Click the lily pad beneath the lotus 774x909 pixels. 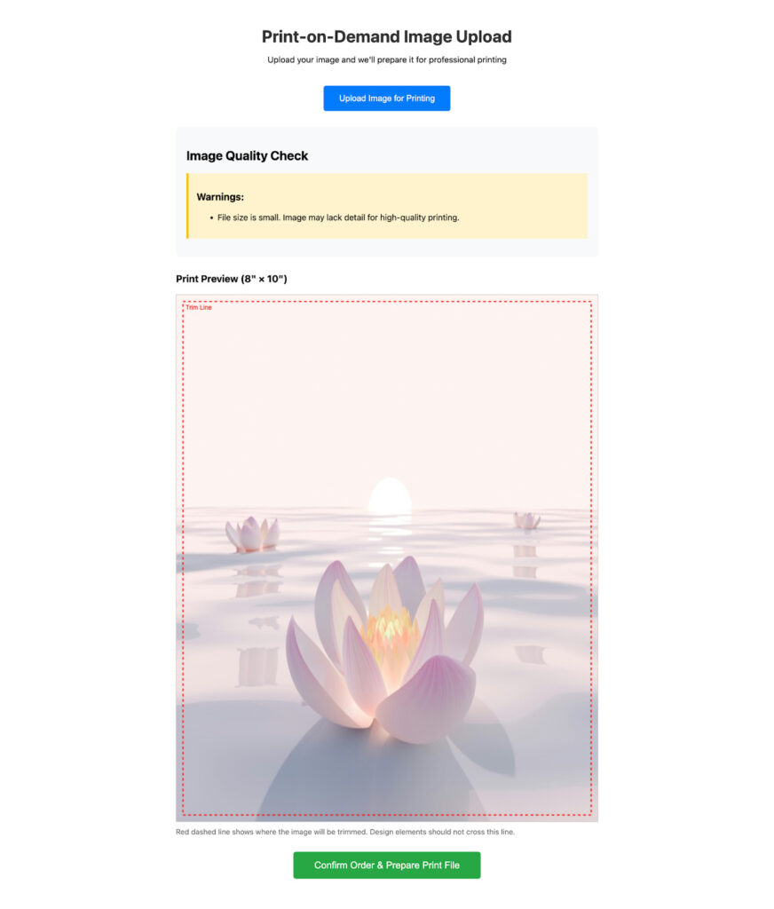pyautogui.click(x=371, y=771)
